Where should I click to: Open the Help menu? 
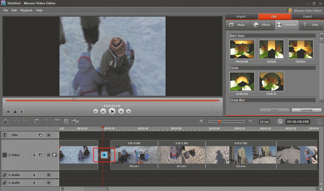tap(39, 10)
